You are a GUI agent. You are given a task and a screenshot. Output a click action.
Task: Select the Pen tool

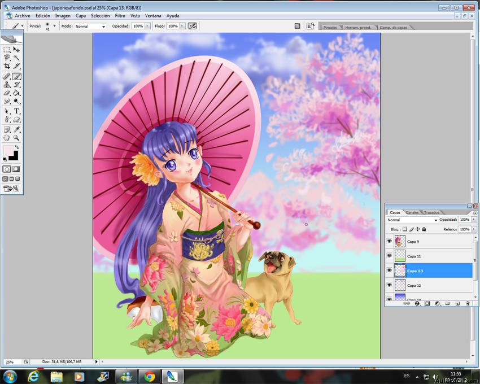(x=7, y=119)
